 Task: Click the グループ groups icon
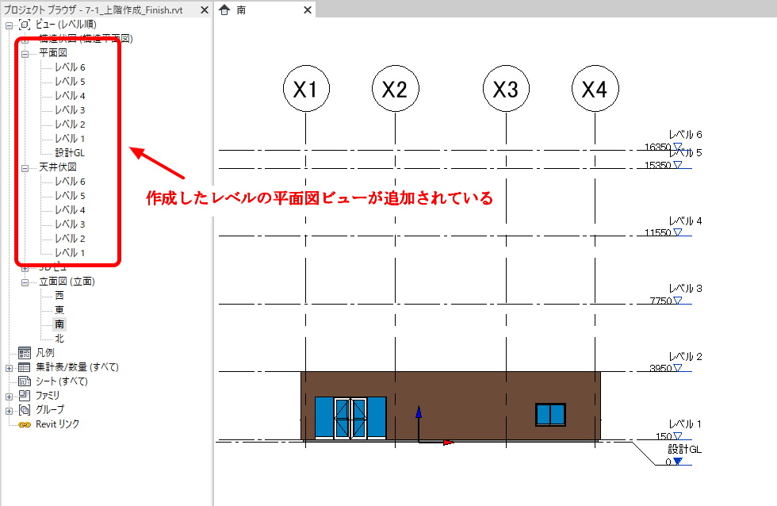pos(25,410)
